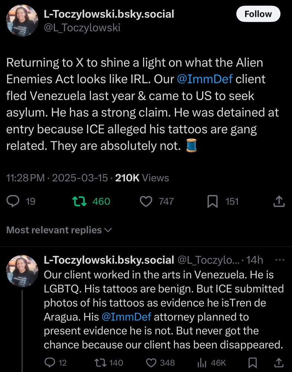Open the 210K Views count

(142, 178)
